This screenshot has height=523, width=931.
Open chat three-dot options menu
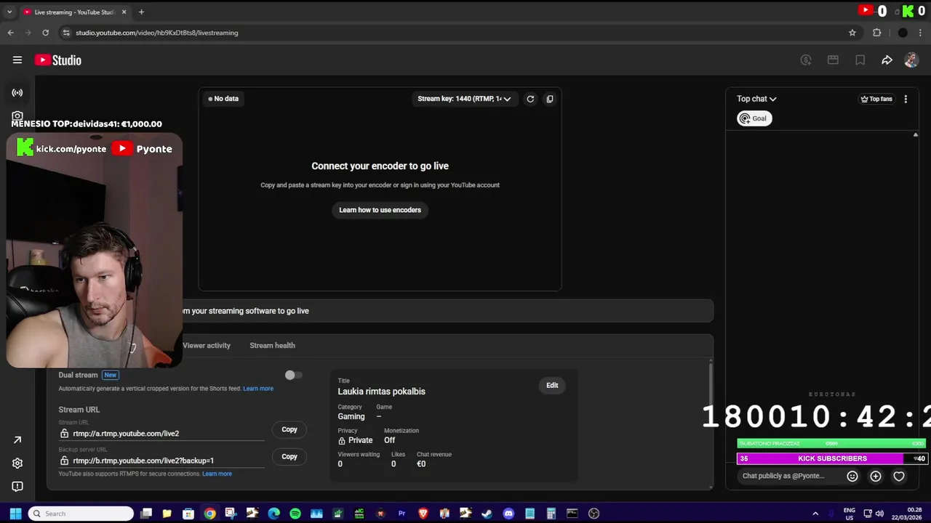906,99
